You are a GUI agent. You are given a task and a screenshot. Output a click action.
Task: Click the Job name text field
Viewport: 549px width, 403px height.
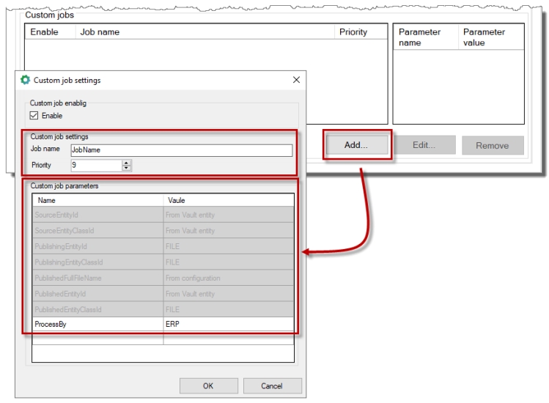click(x=180, y=151)
